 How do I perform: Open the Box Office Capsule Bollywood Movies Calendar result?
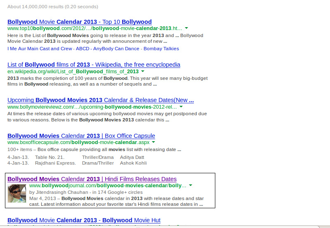click(x=81, y=136)
